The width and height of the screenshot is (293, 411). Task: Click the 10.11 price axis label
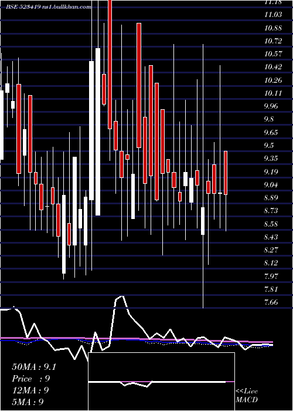click(273, 93)
